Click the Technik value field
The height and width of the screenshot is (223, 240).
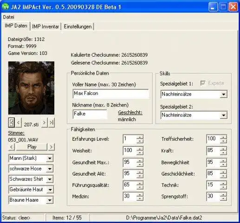coord(213,185)
